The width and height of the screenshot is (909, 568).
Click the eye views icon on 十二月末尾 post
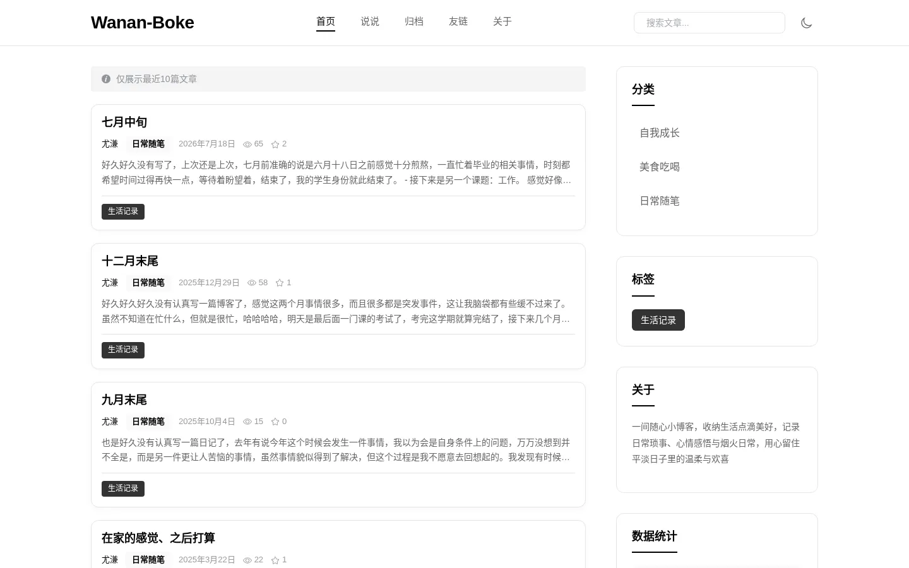252,283
